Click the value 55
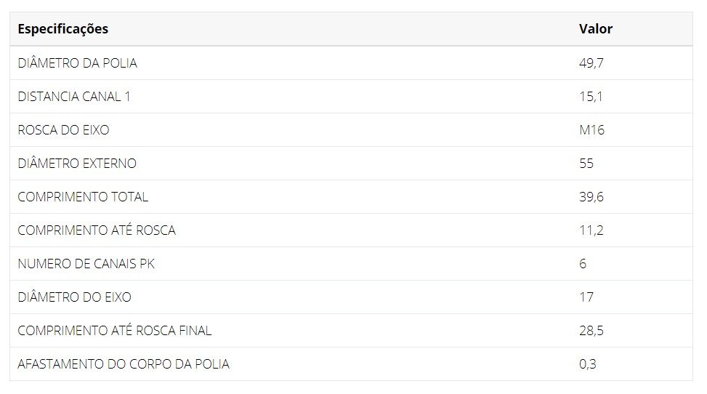Screen dimensions: 707x394 point(586,164)
